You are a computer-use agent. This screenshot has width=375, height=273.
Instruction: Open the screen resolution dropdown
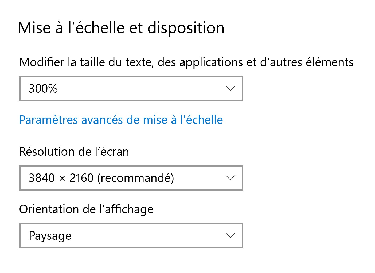(131, 178)
